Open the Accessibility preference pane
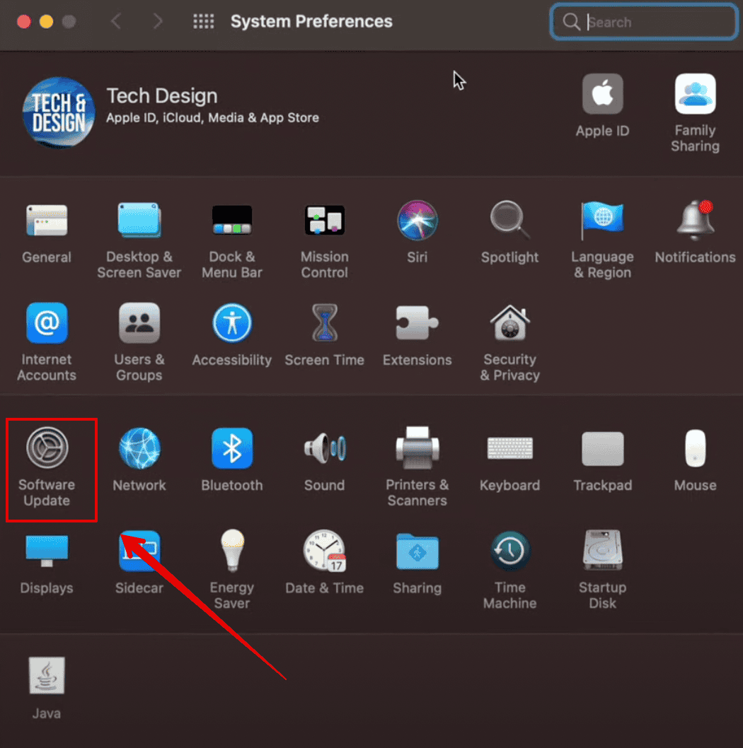 coord(232,324)
